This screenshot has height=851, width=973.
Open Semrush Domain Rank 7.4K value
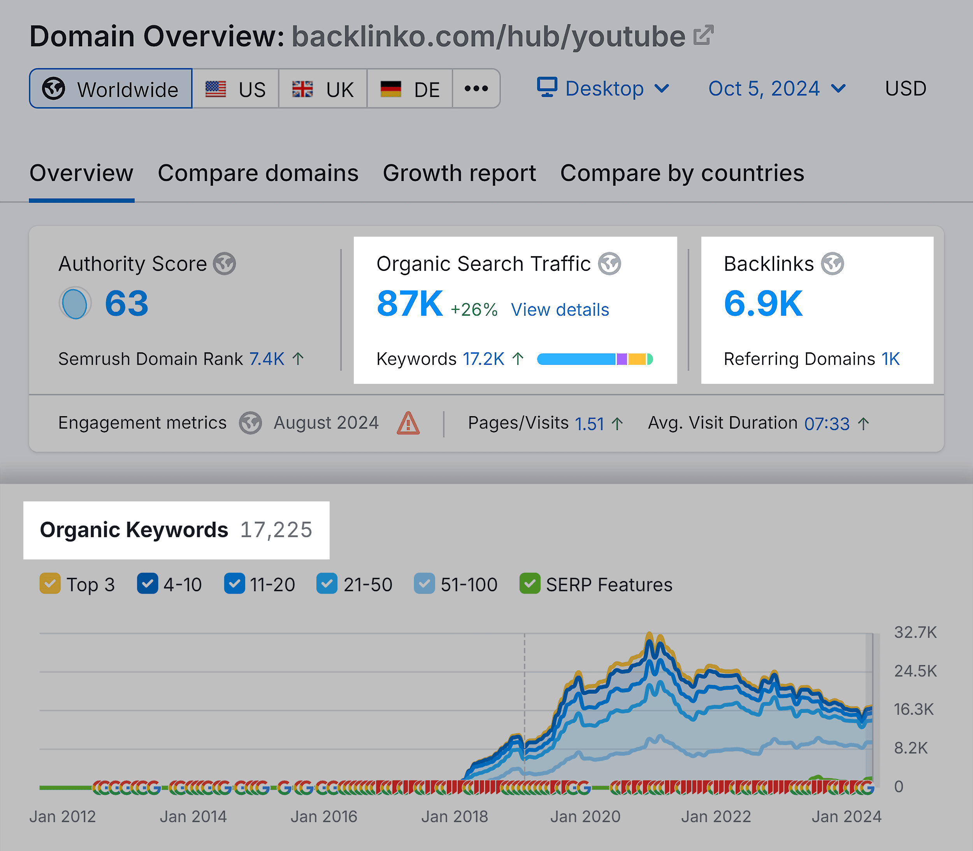click(267, 359)
